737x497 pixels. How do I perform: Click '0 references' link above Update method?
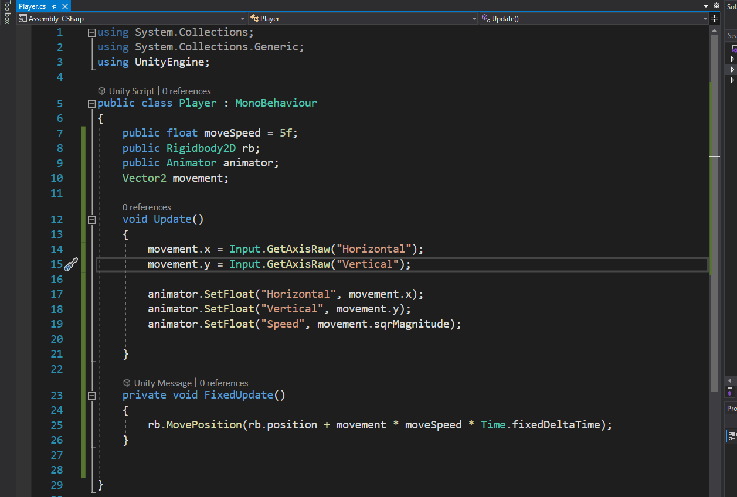click(147, 207)
